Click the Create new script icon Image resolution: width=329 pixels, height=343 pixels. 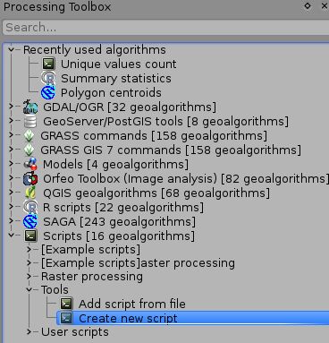pyautogui.click(x=66, y=318)
